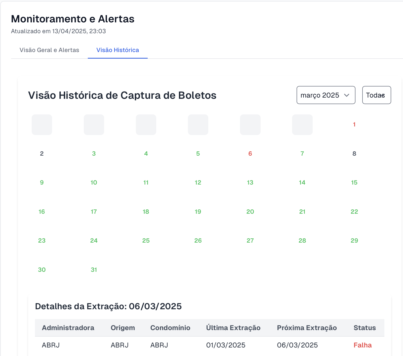Image resolution: width=403 pixels, height=356 pixels.
Task: Click ABRJ in the Condomínio column
Action: [159, 345]
